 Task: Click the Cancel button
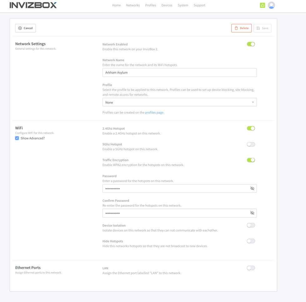point(25,28)
